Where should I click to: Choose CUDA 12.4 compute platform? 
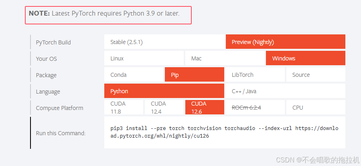click(x=164, y=107)
